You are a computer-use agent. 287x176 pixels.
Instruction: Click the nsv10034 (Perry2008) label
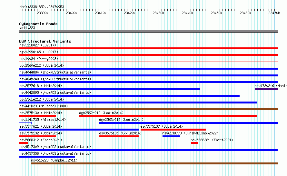[39, 59]
